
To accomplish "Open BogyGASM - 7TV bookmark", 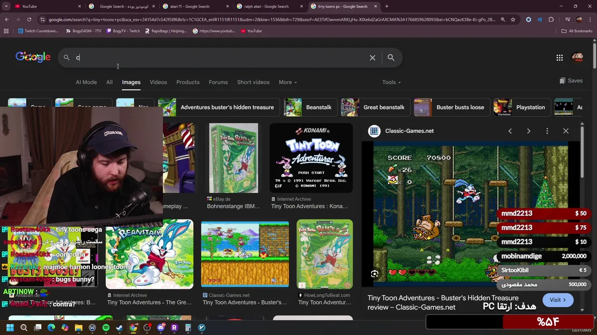I will [x=83, y=31].
